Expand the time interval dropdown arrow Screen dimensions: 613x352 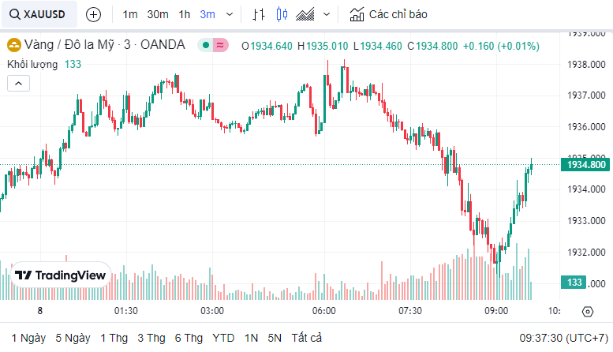(x=229, y=14)
